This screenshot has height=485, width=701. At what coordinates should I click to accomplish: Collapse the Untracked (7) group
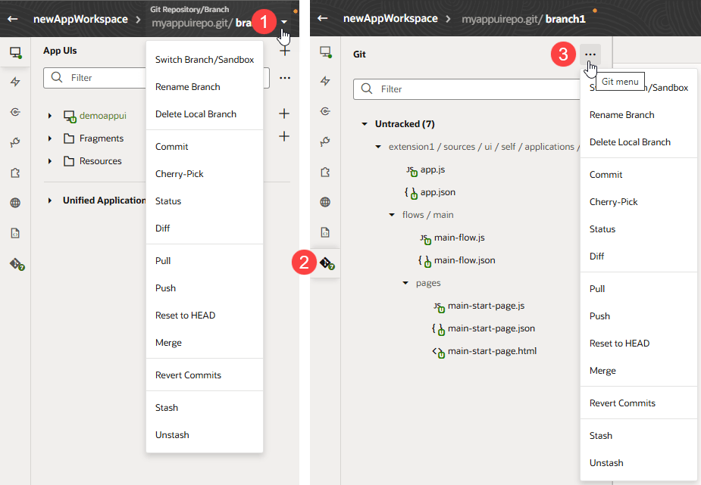coord(365,124)
